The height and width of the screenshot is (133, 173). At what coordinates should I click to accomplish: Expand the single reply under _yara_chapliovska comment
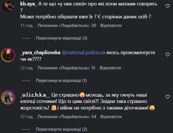tap(61, 81)
